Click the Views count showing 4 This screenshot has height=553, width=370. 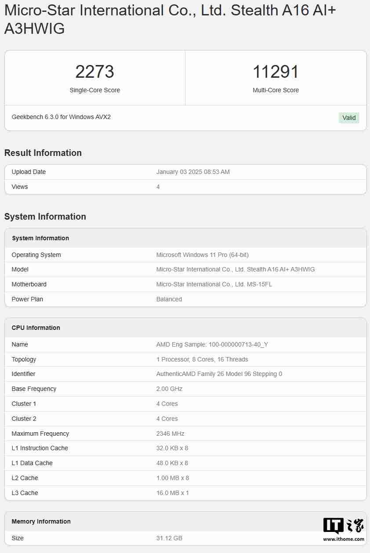click(x=157, y=187)
